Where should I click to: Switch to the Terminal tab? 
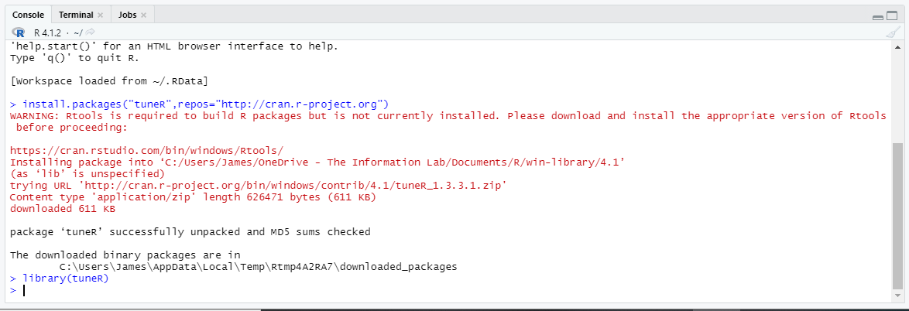coord(76,15)
